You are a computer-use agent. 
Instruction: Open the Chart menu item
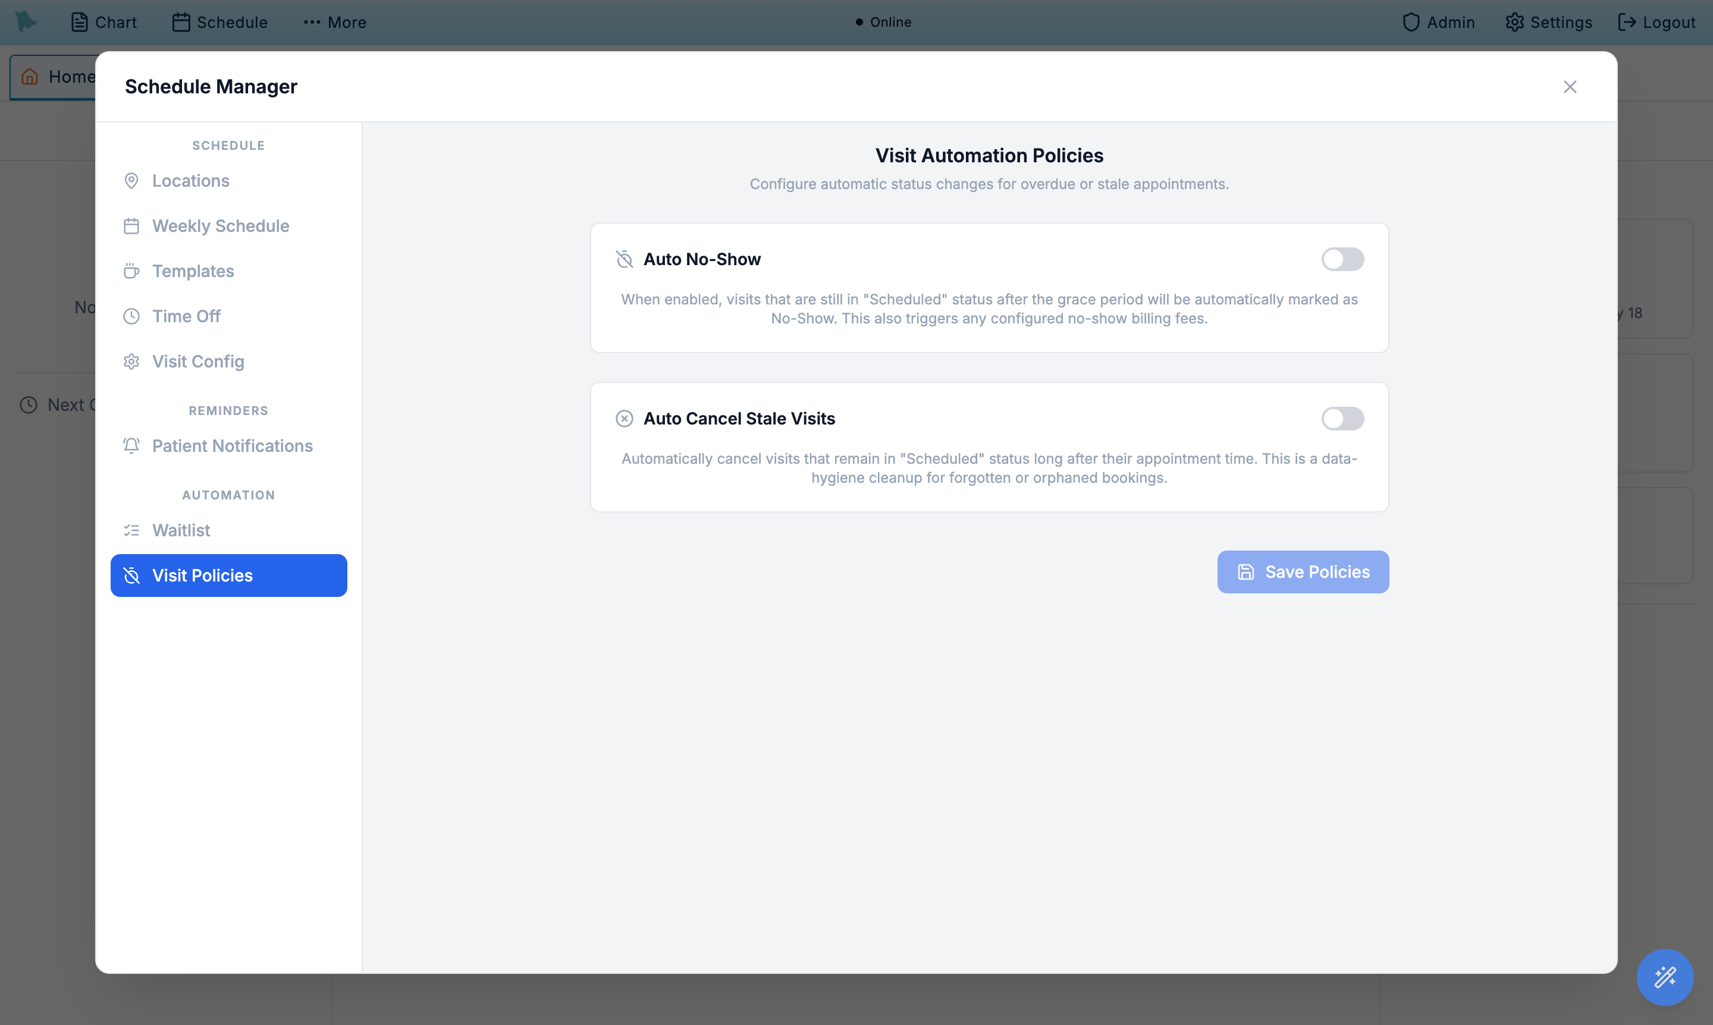click(x=103, y=22)
